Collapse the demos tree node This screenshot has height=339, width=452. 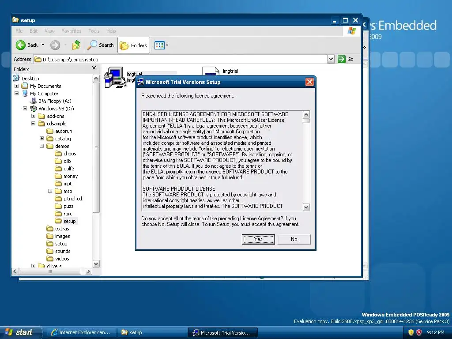click(x=41, y=146)
